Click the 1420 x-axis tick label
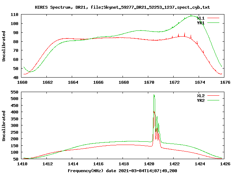Image resolution: width=232 pixels, height=174 pixels. coord(149,164)
